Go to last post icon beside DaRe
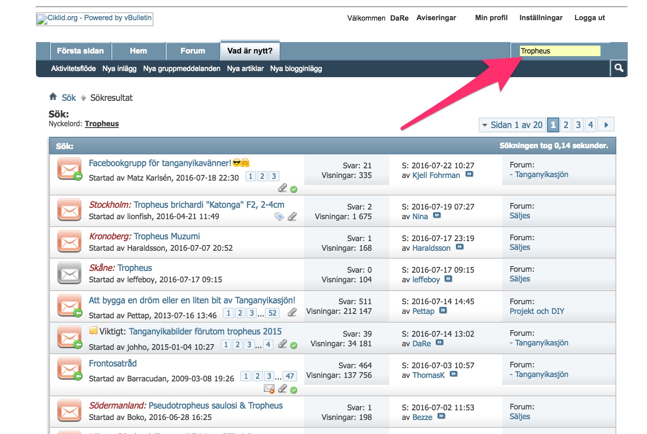Screen dimensions: 647x434 pyautogui.click(x=440, y=342)
